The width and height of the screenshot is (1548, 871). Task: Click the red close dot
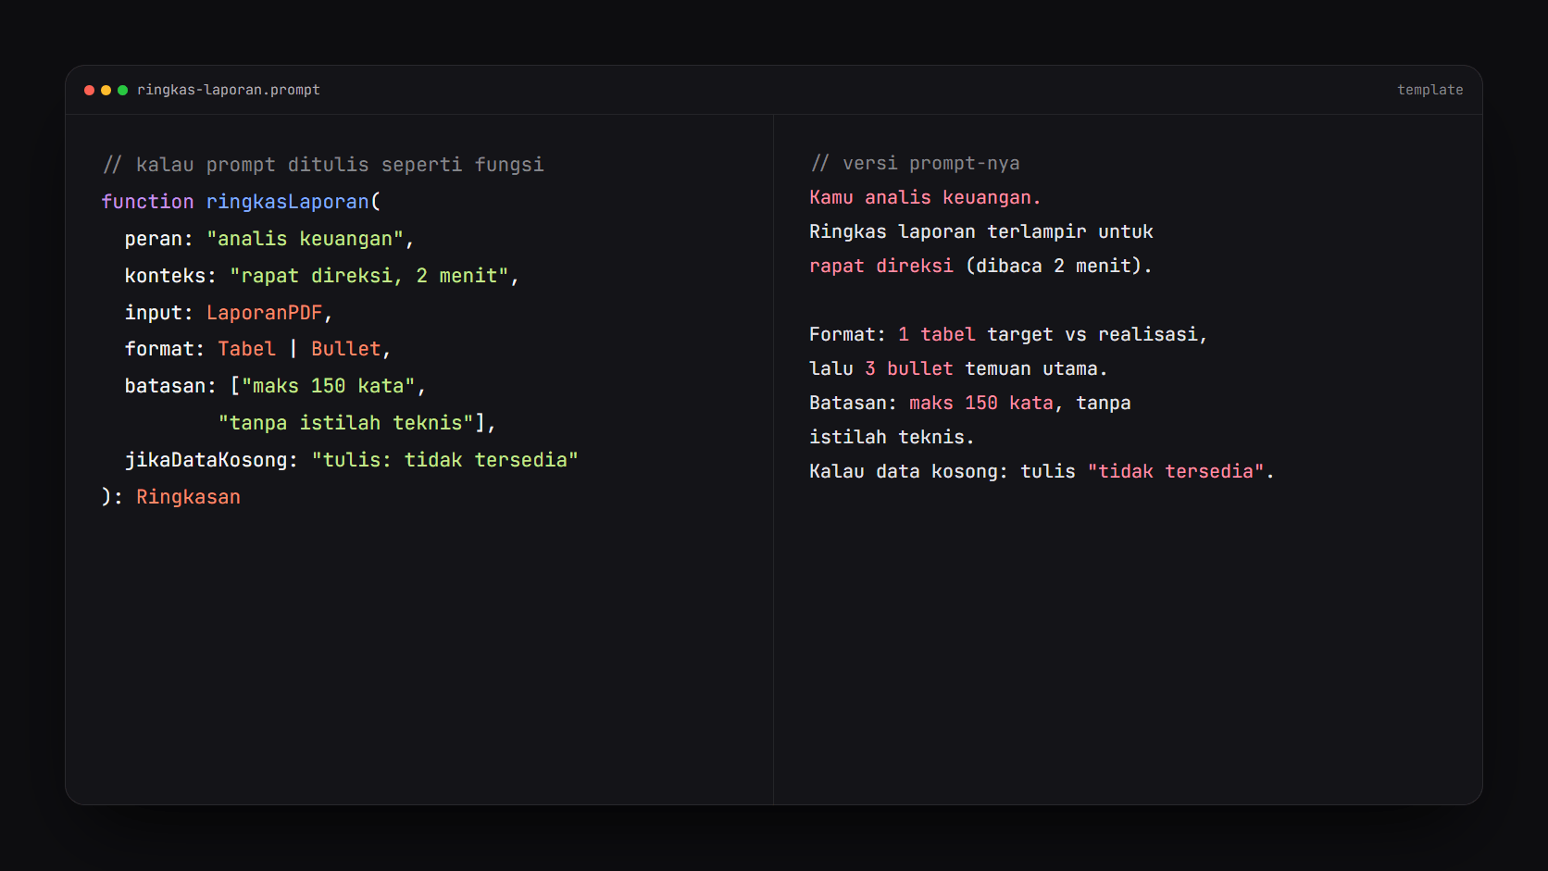coord(90,90)
